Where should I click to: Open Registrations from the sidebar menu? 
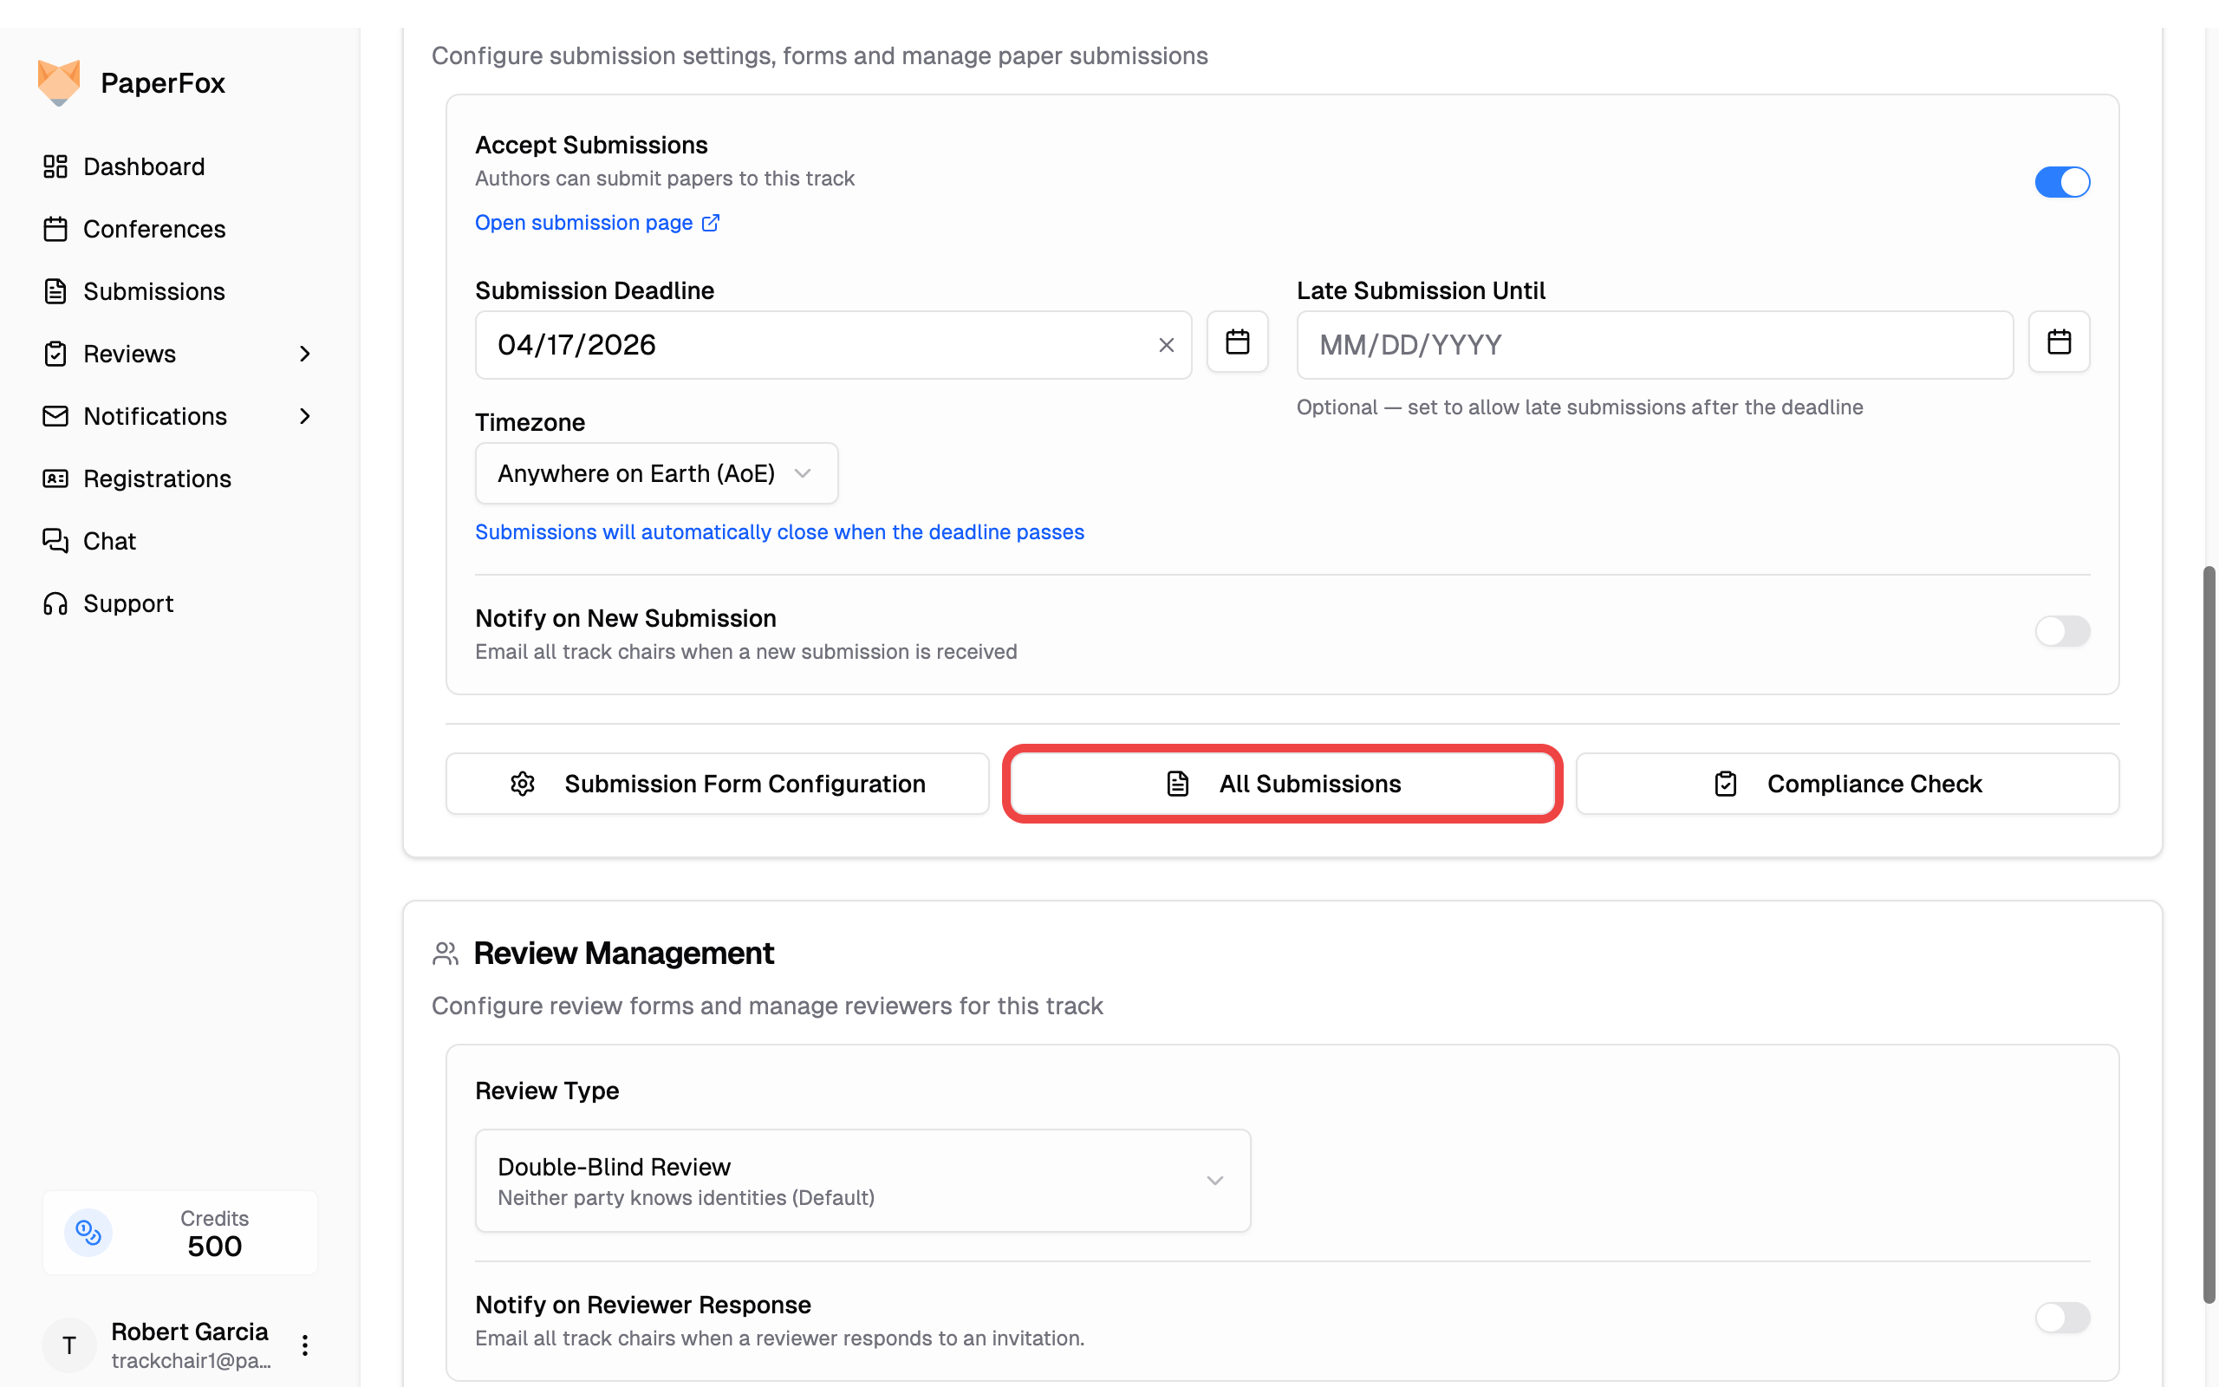click(157, 479)
